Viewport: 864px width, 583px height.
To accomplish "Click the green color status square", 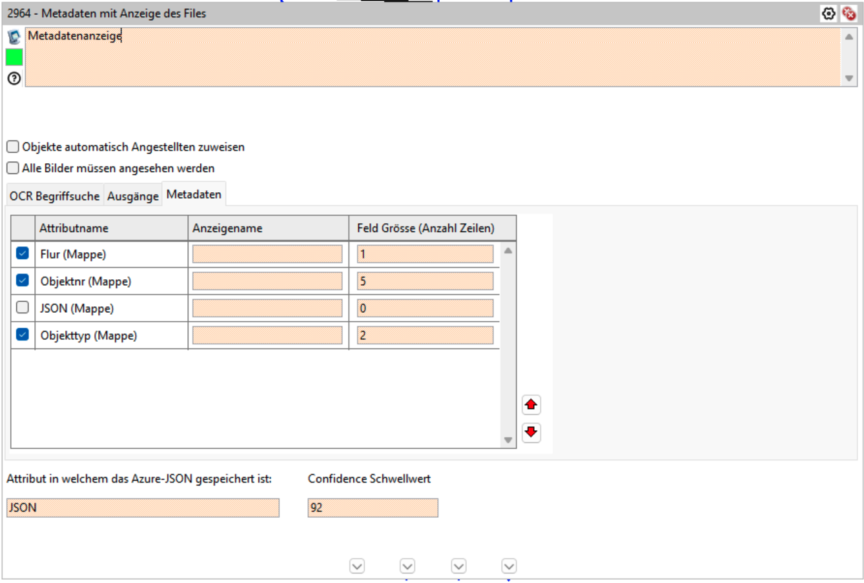I will (14, 57).
